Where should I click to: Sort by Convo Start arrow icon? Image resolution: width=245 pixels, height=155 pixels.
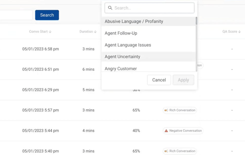(x=50, y=32)
